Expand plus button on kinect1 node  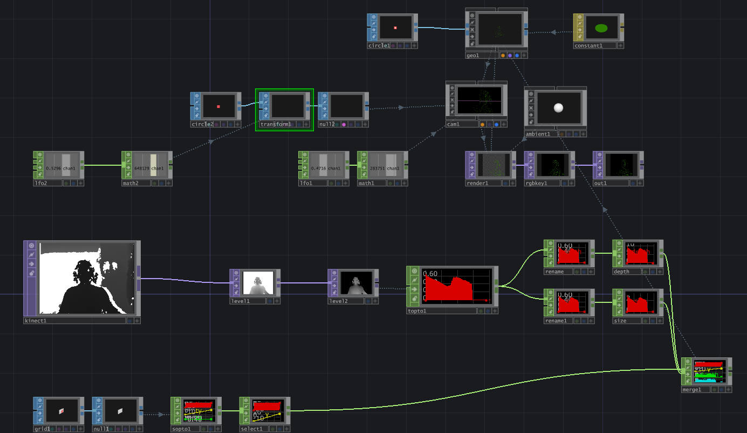[137, 320]
